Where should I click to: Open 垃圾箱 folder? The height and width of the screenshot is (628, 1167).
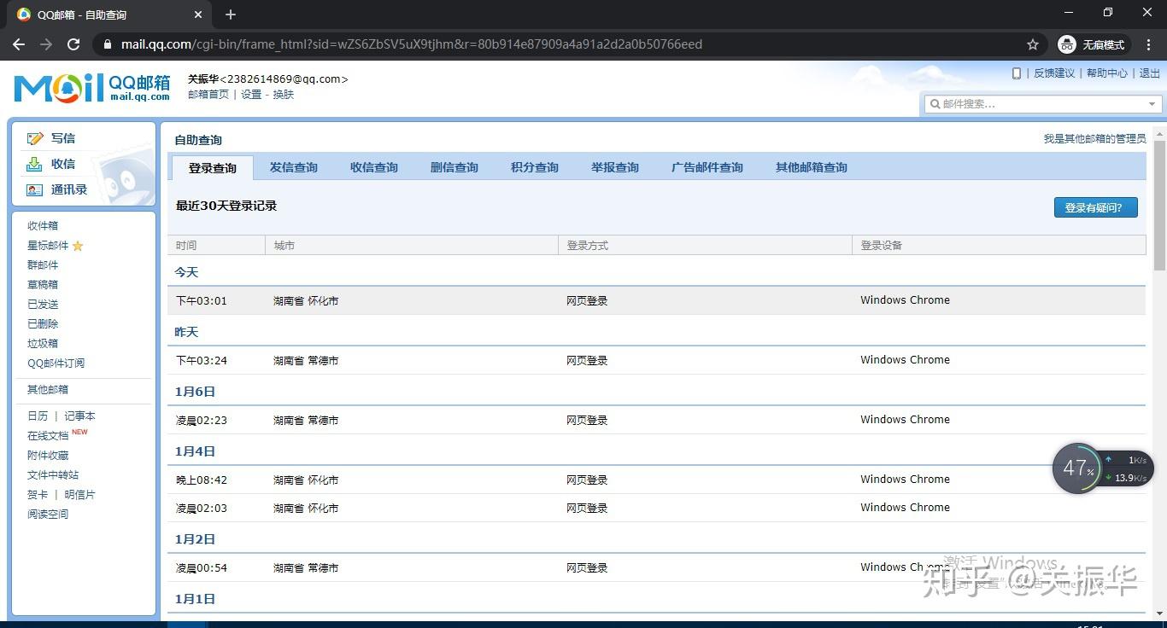tap(43, 344)
